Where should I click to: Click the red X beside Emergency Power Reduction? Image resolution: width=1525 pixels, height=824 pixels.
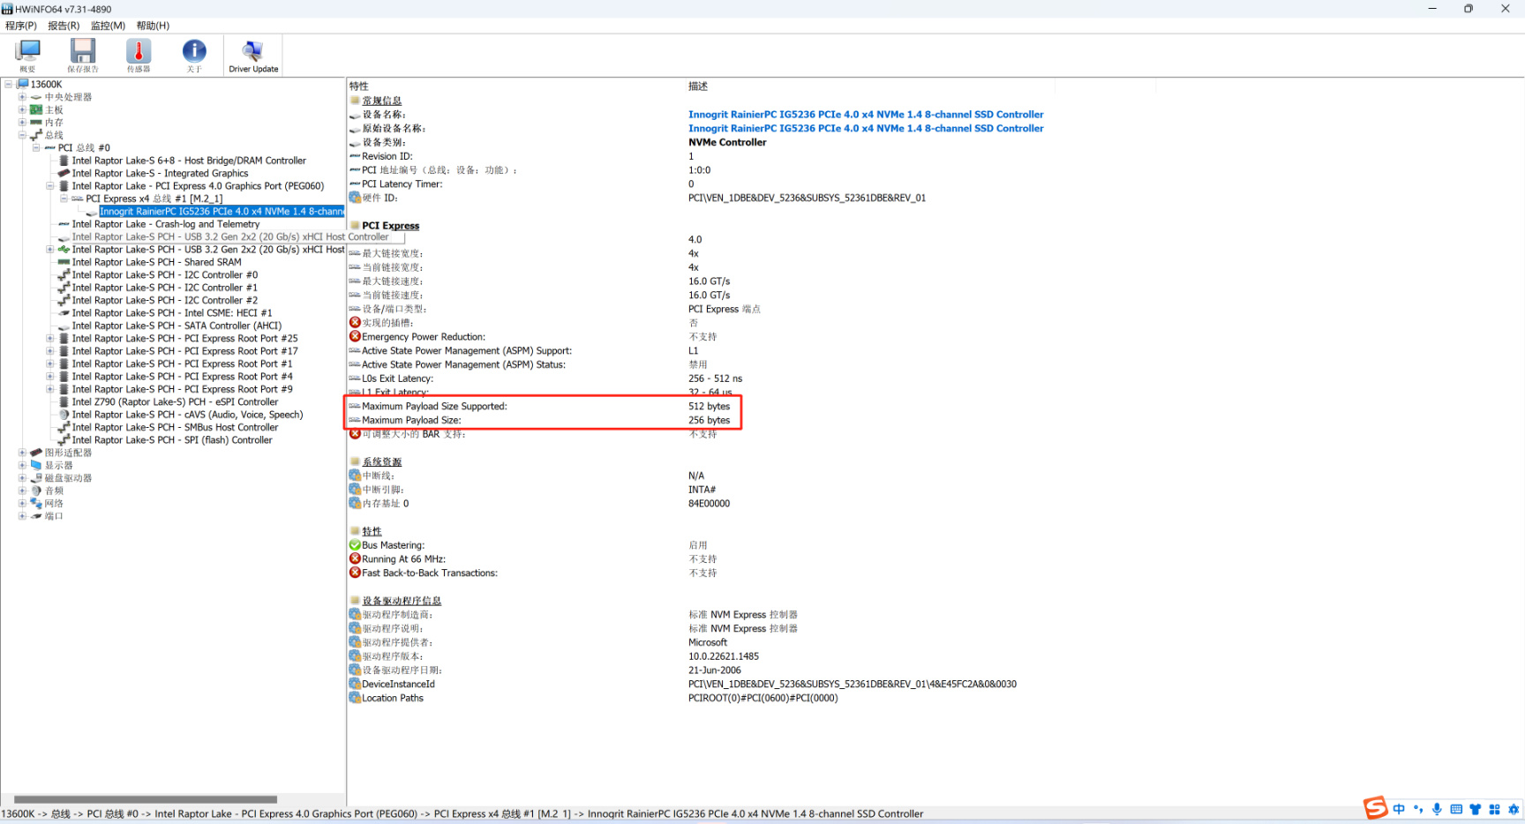[355, 337]
